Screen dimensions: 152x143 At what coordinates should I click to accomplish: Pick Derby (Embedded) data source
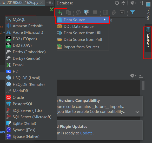pyautogui.click(x=31, y=52)
